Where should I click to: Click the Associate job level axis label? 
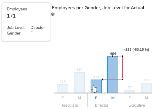click(x=70, y=105)
